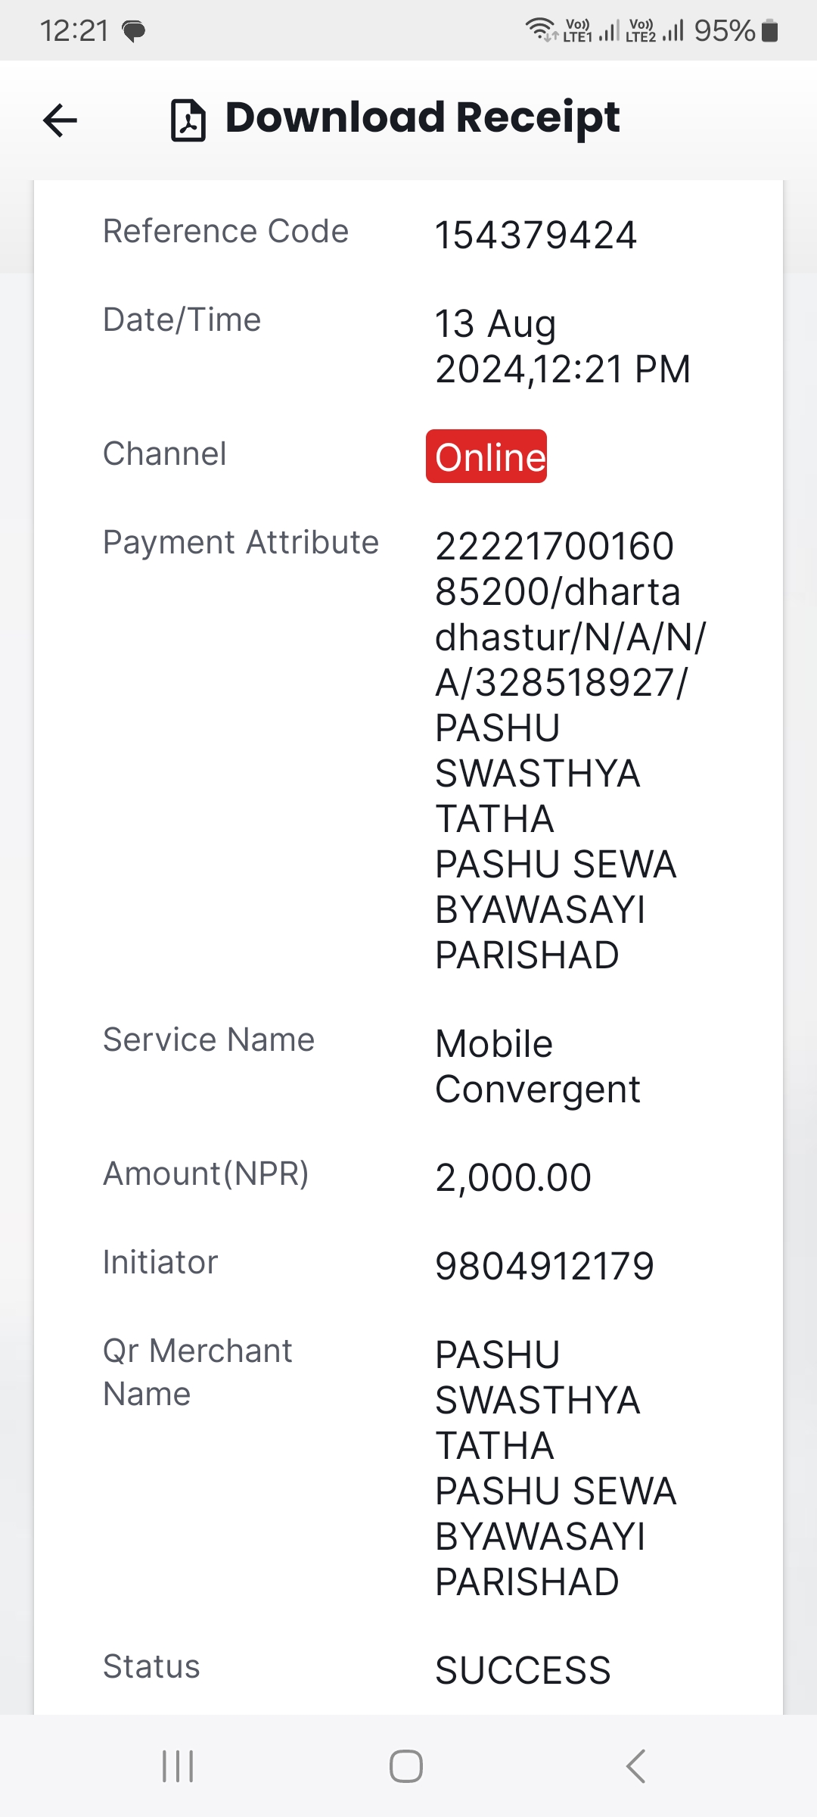The width and height of the screenshot is (817, 1817).
Task: Tap the PDF document icon in the header
Action: (x=188, y=120)
